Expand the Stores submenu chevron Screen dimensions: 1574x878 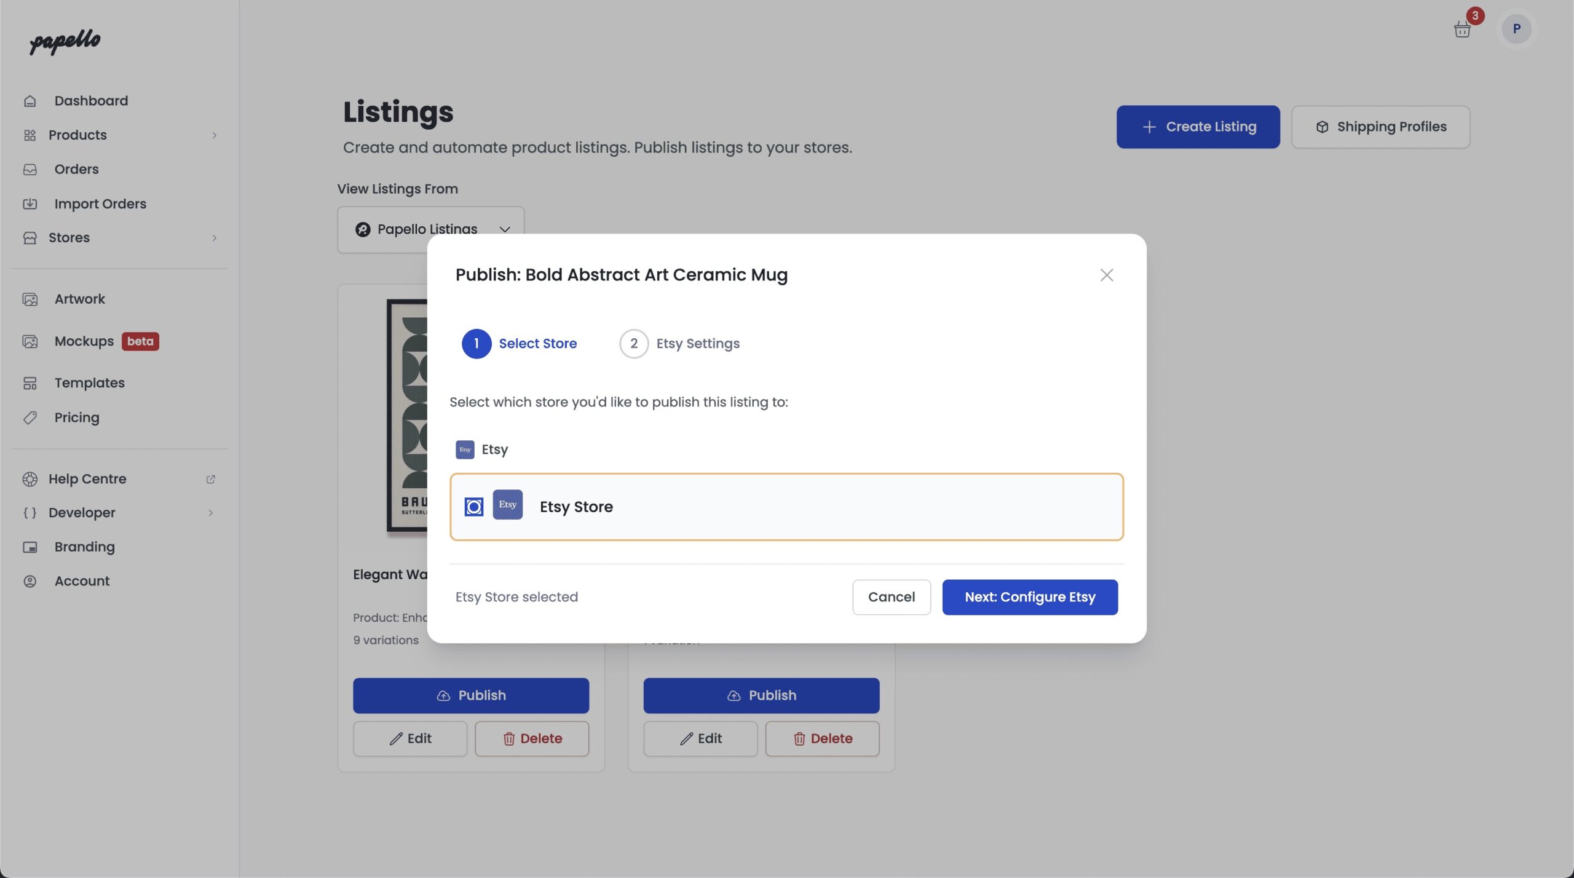214,238
